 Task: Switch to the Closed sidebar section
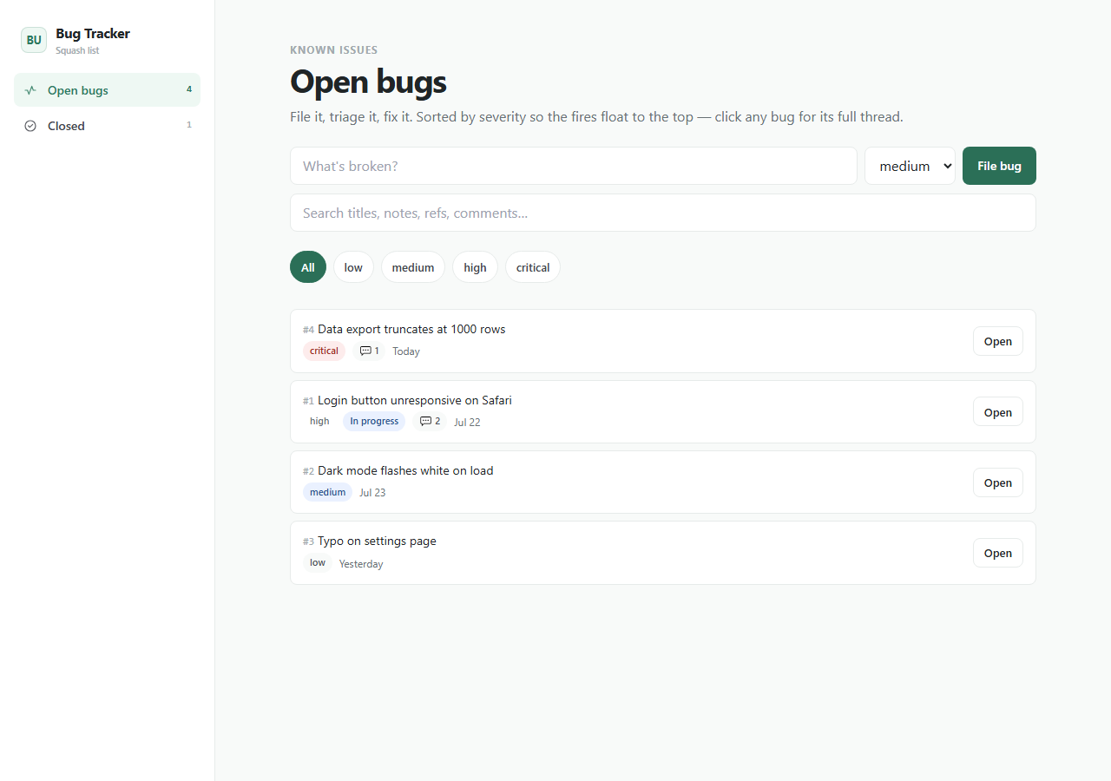point(107,126)
